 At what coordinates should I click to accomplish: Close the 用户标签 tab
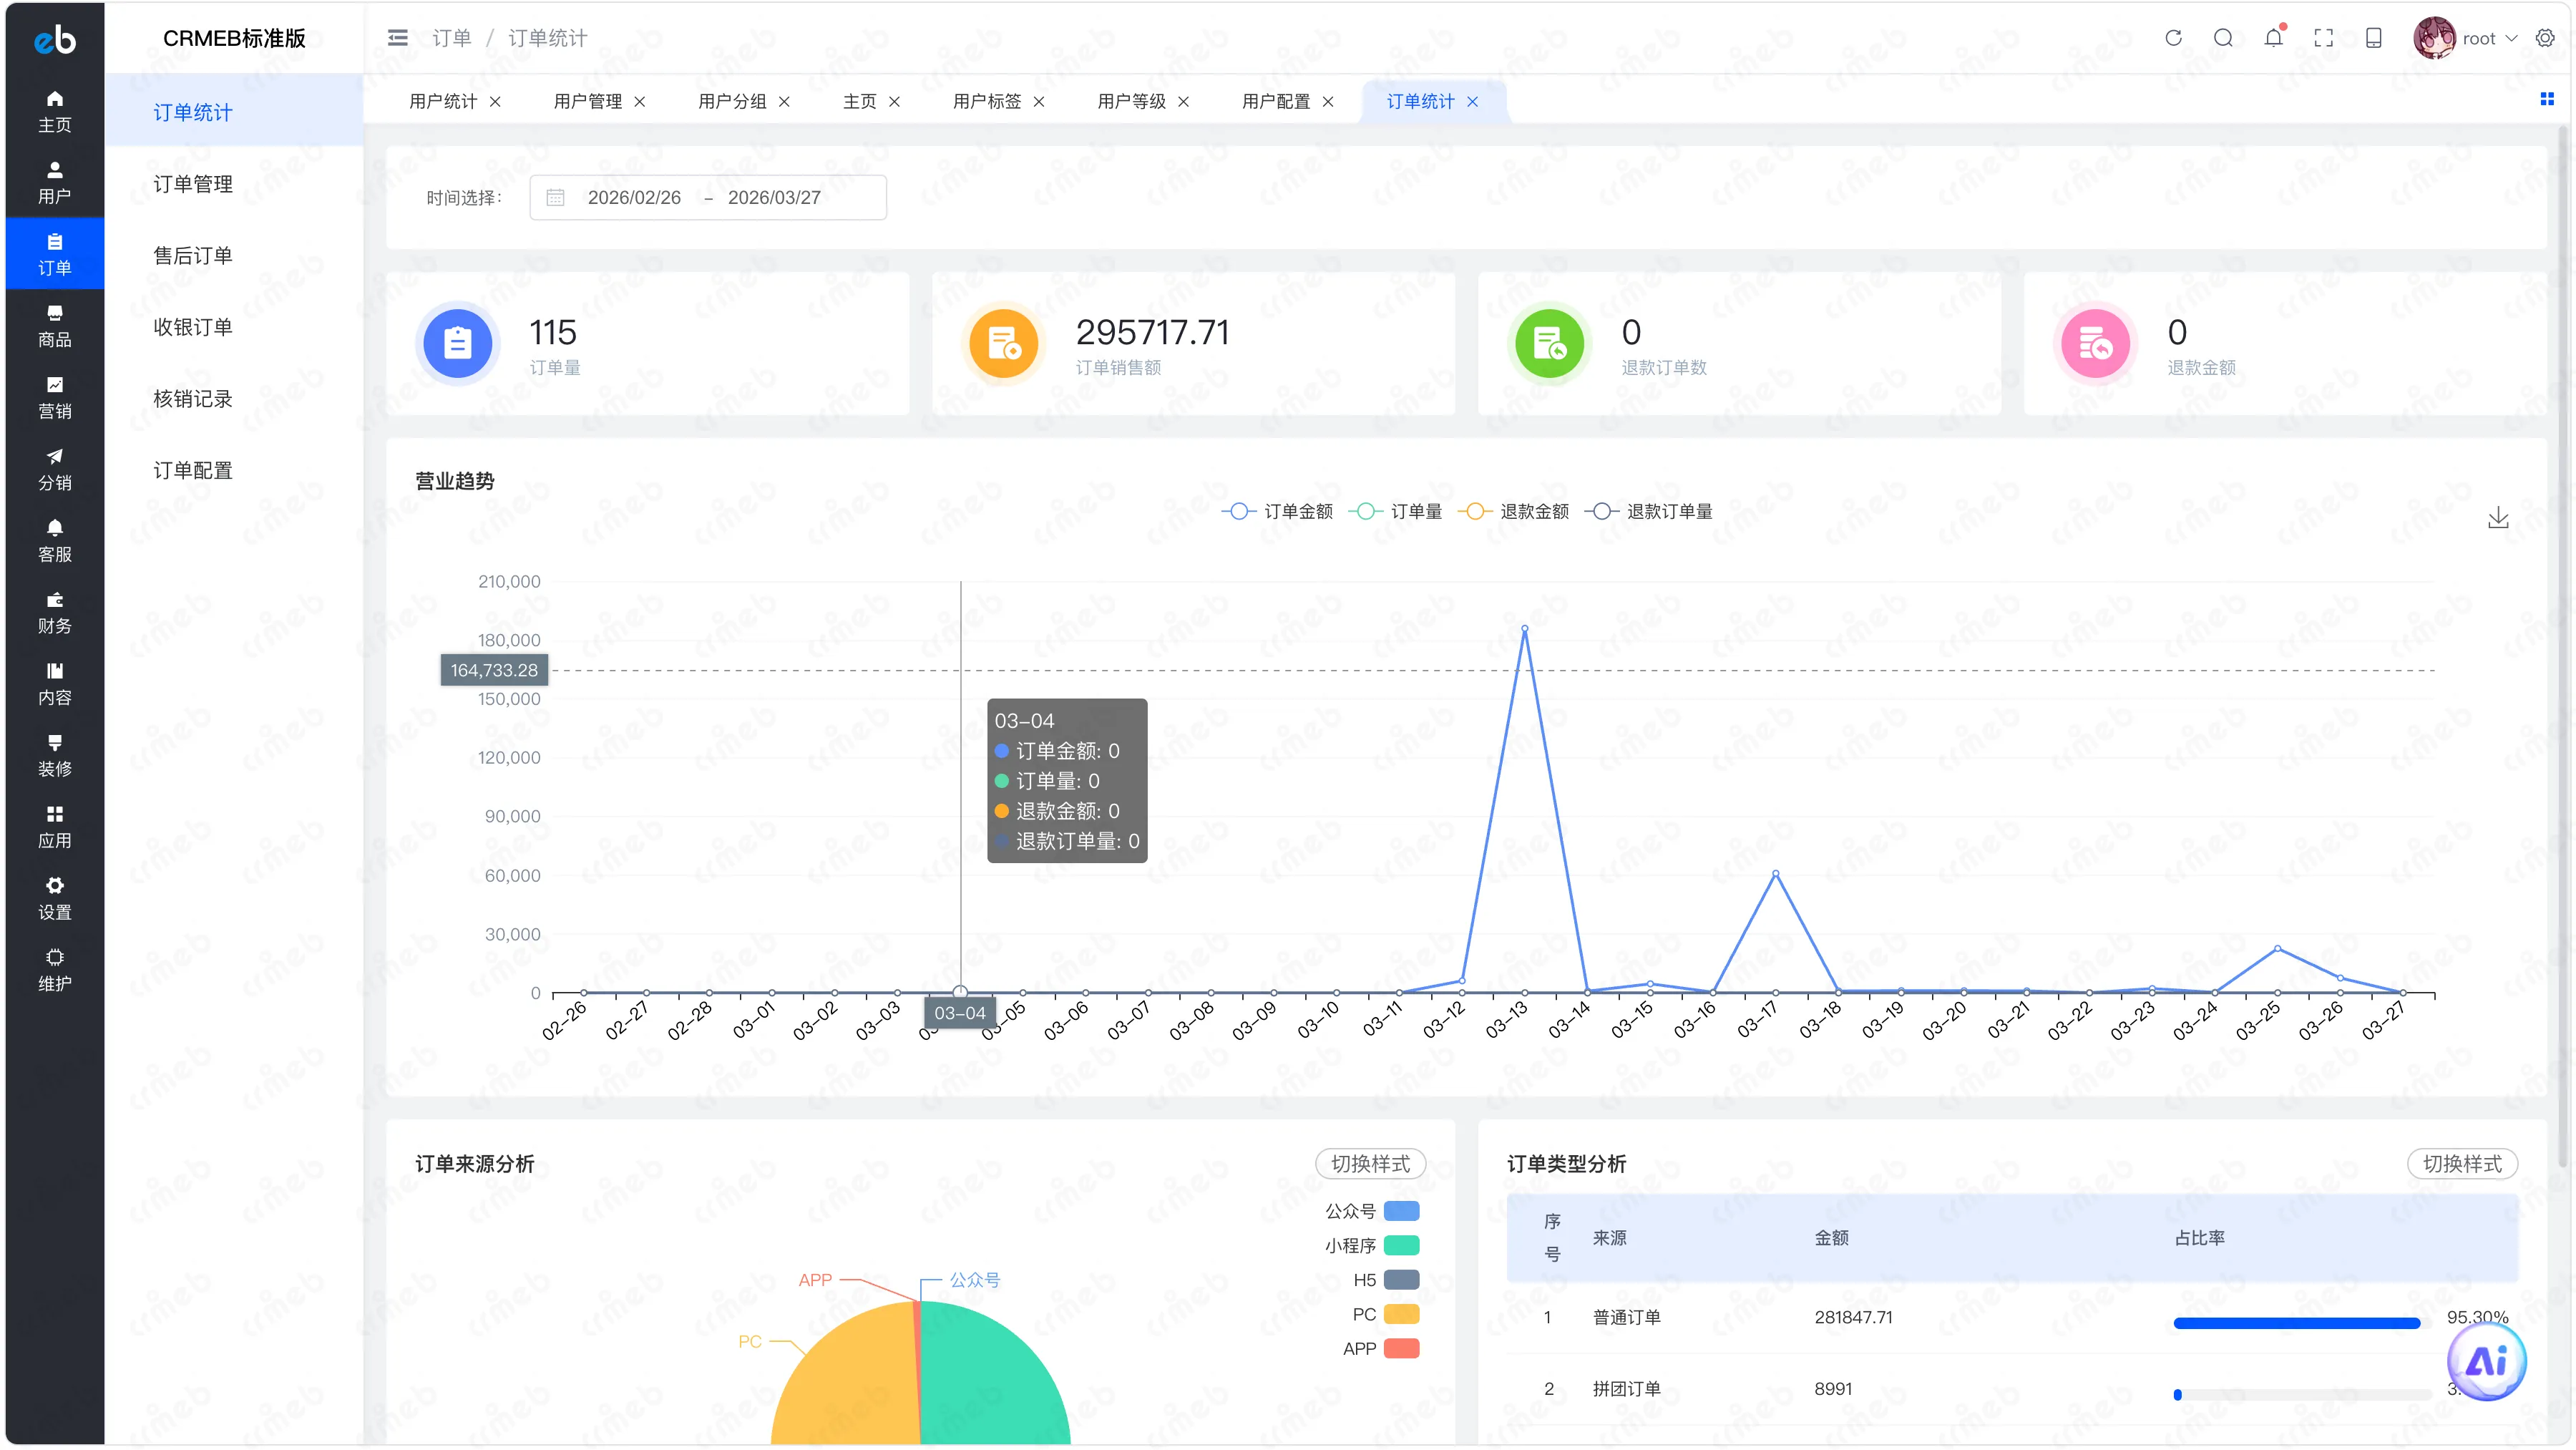point(1039,101)
